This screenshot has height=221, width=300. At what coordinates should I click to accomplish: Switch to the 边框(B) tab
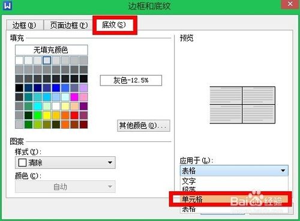tap(25, 25)
